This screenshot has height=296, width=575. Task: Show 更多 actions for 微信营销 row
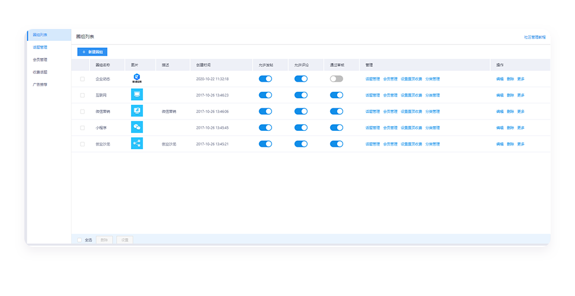click(520, 111)
